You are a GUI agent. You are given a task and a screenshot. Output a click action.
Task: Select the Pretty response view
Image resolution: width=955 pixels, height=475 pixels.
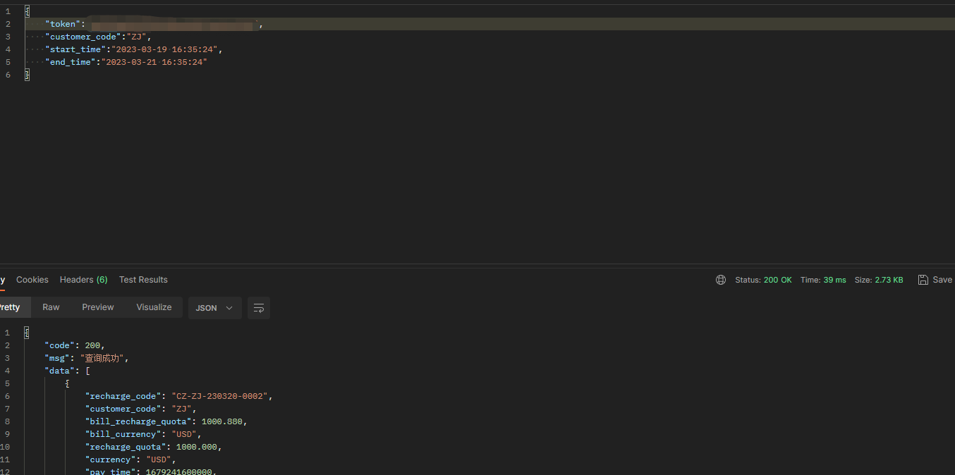[10, 307]
